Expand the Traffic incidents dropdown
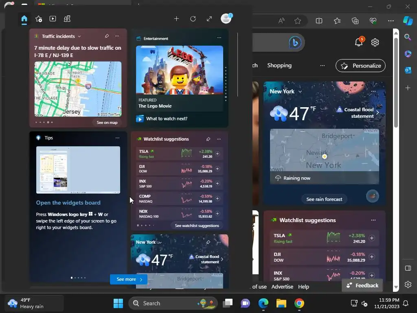Image resolution: width=417 pixels, height=313 pixels. (x=79, y=36)
